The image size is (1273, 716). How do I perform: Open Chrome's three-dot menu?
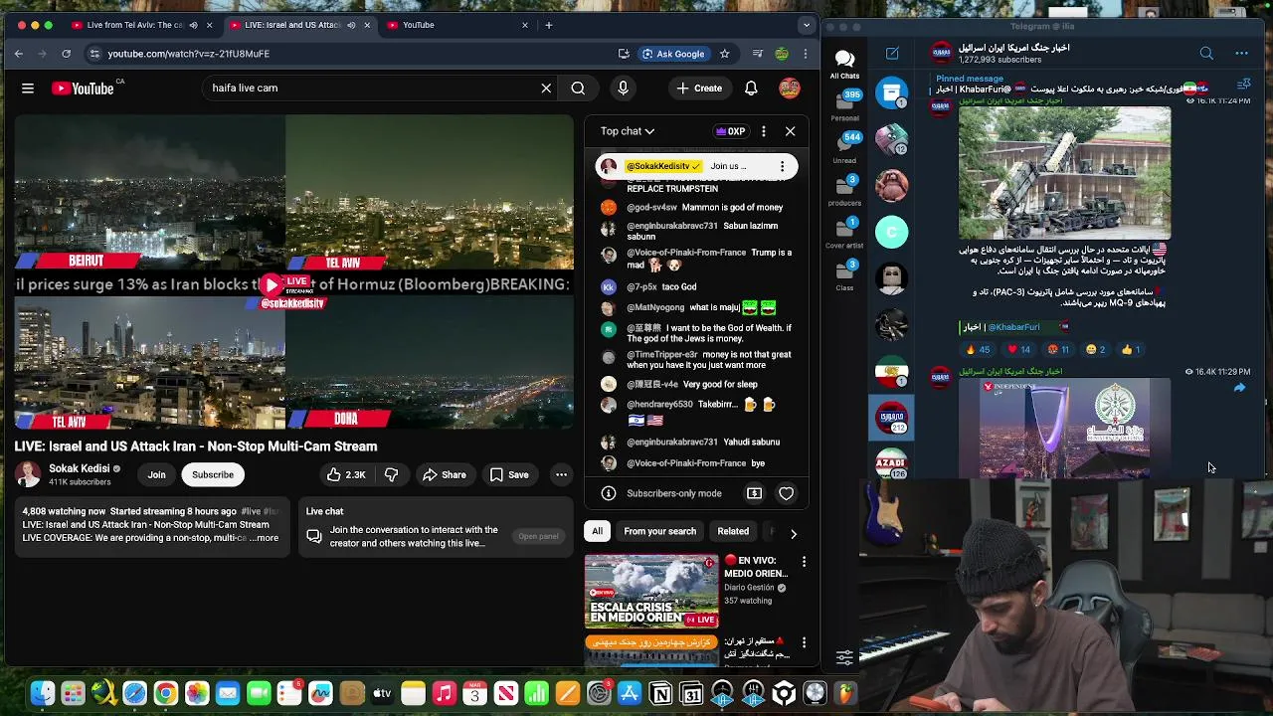coord(806,54)
